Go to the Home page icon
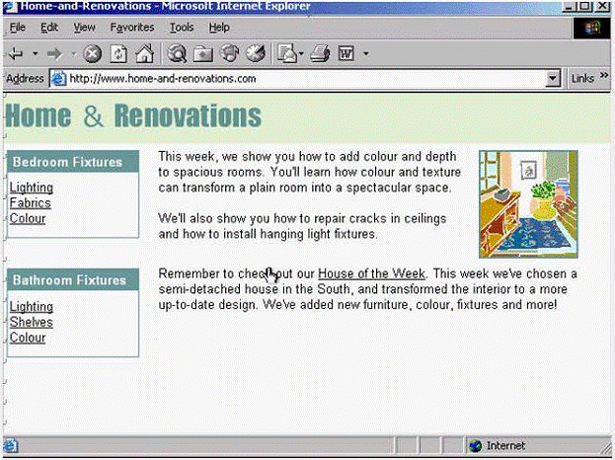The height and width of the screenshot is (460, 615). tap(143, 52)
